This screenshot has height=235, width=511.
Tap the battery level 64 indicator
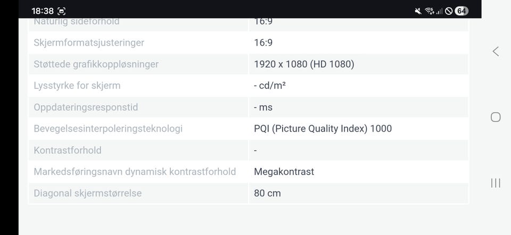pos(461,11)
